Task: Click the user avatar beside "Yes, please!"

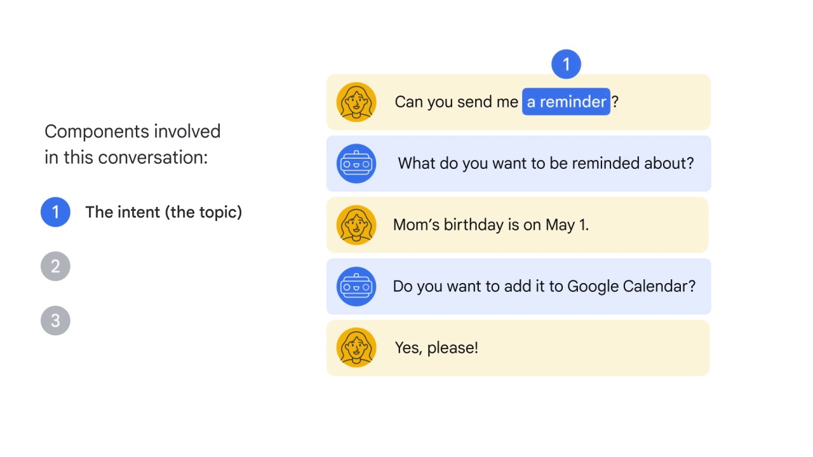Action: pyautogui.click(x=356, y=348)
